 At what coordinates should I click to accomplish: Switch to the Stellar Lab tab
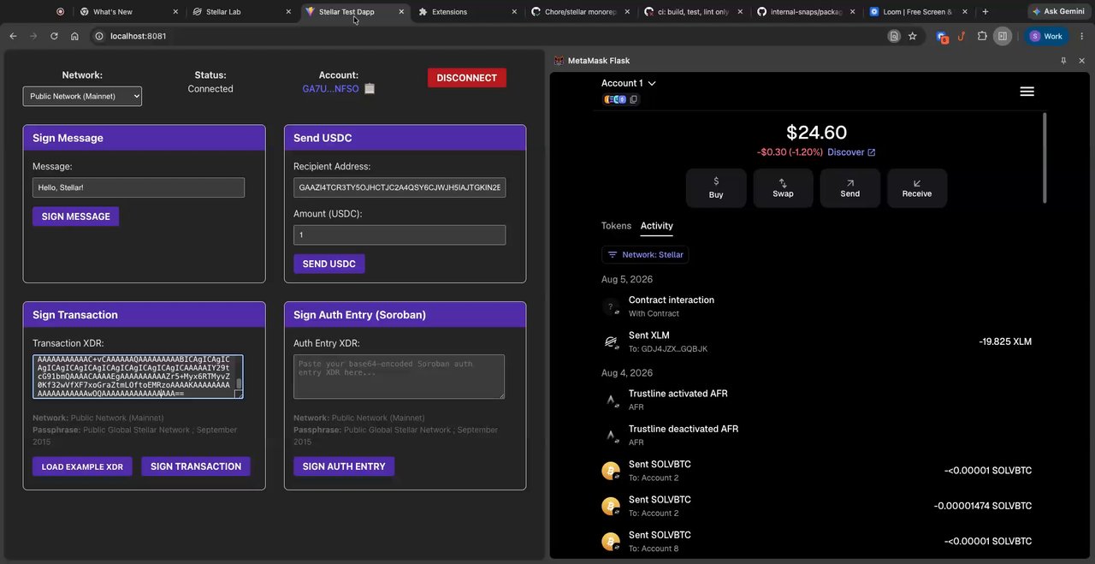[242, 12]
